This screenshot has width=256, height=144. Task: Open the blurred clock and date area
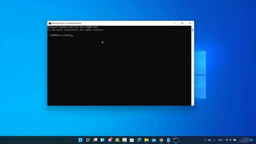click(x=244, y=140)
